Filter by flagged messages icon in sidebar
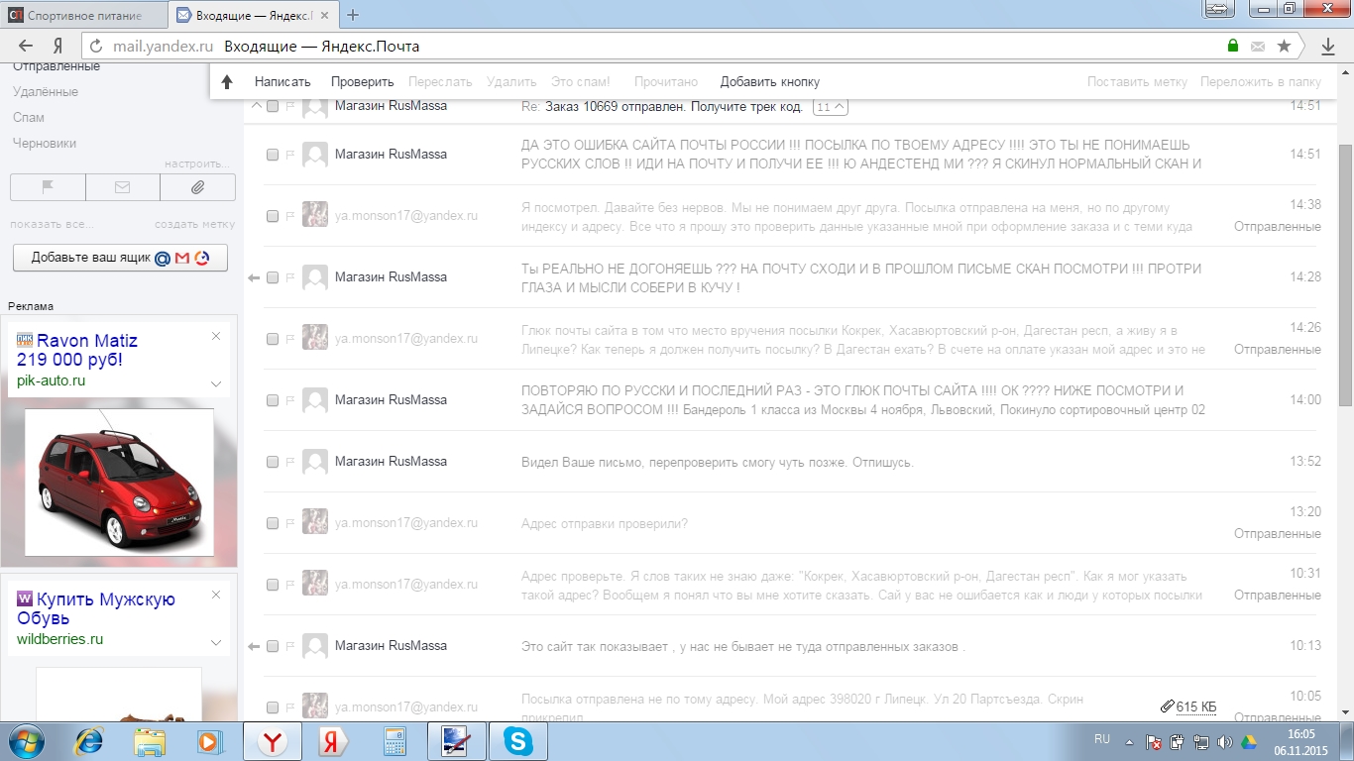 [48, 187]
